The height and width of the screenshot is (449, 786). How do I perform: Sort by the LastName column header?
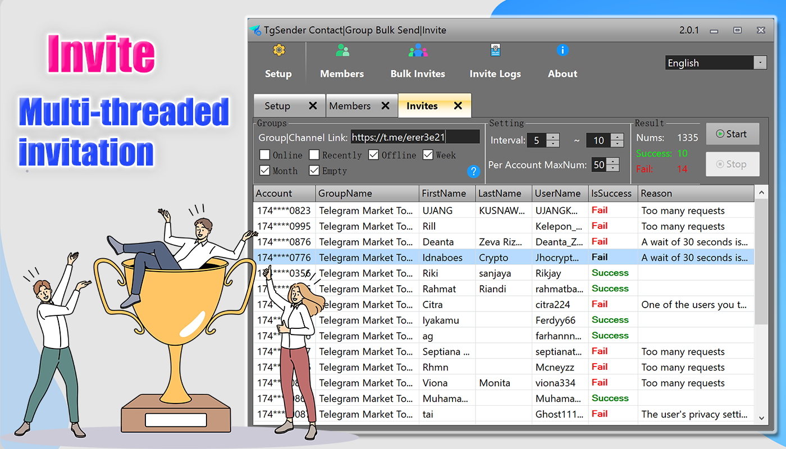point(504,193)
